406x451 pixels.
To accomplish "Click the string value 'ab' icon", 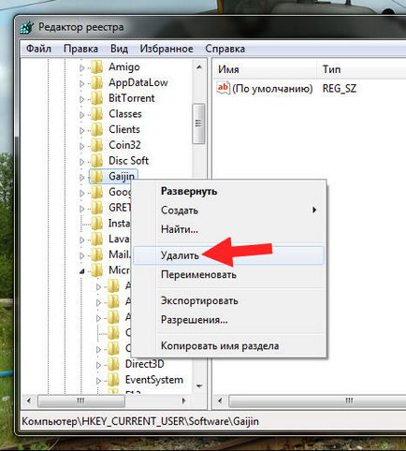I will click(x=223, y=88).
